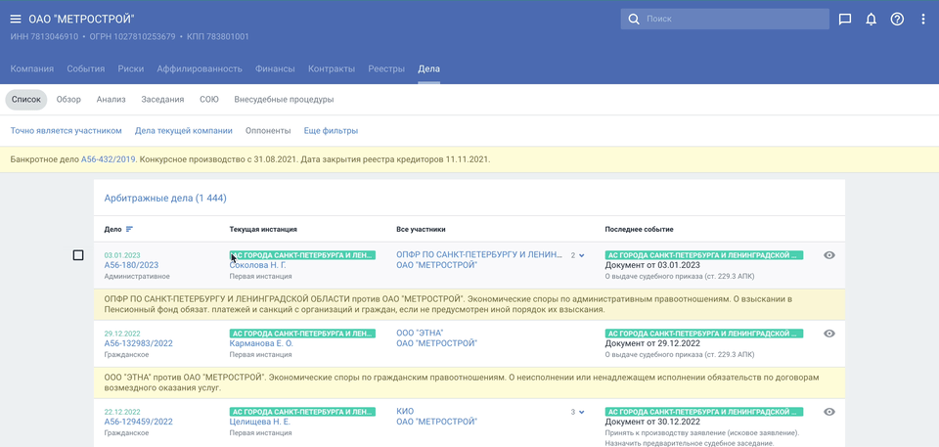Viewport: 939px width, 447px height.
Task: Open the Контракты tab
Action: pos(332,68)
